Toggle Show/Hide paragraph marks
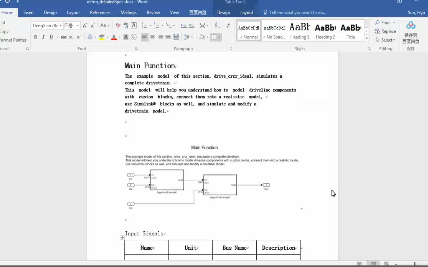The width and height of the screenshot is (428, 267). click(x=228, y=25)
